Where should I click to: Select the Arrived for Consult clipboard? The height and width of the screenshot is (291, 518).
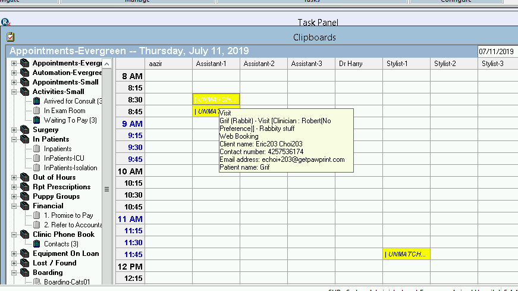tap(73, 101)
